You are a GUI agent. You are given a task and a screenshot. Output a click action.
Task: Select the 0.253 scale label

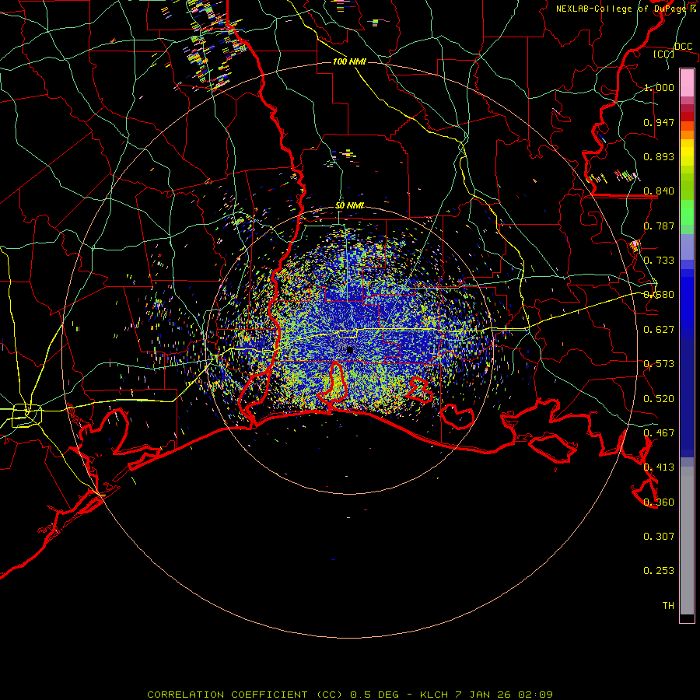[x=659, y=571]
